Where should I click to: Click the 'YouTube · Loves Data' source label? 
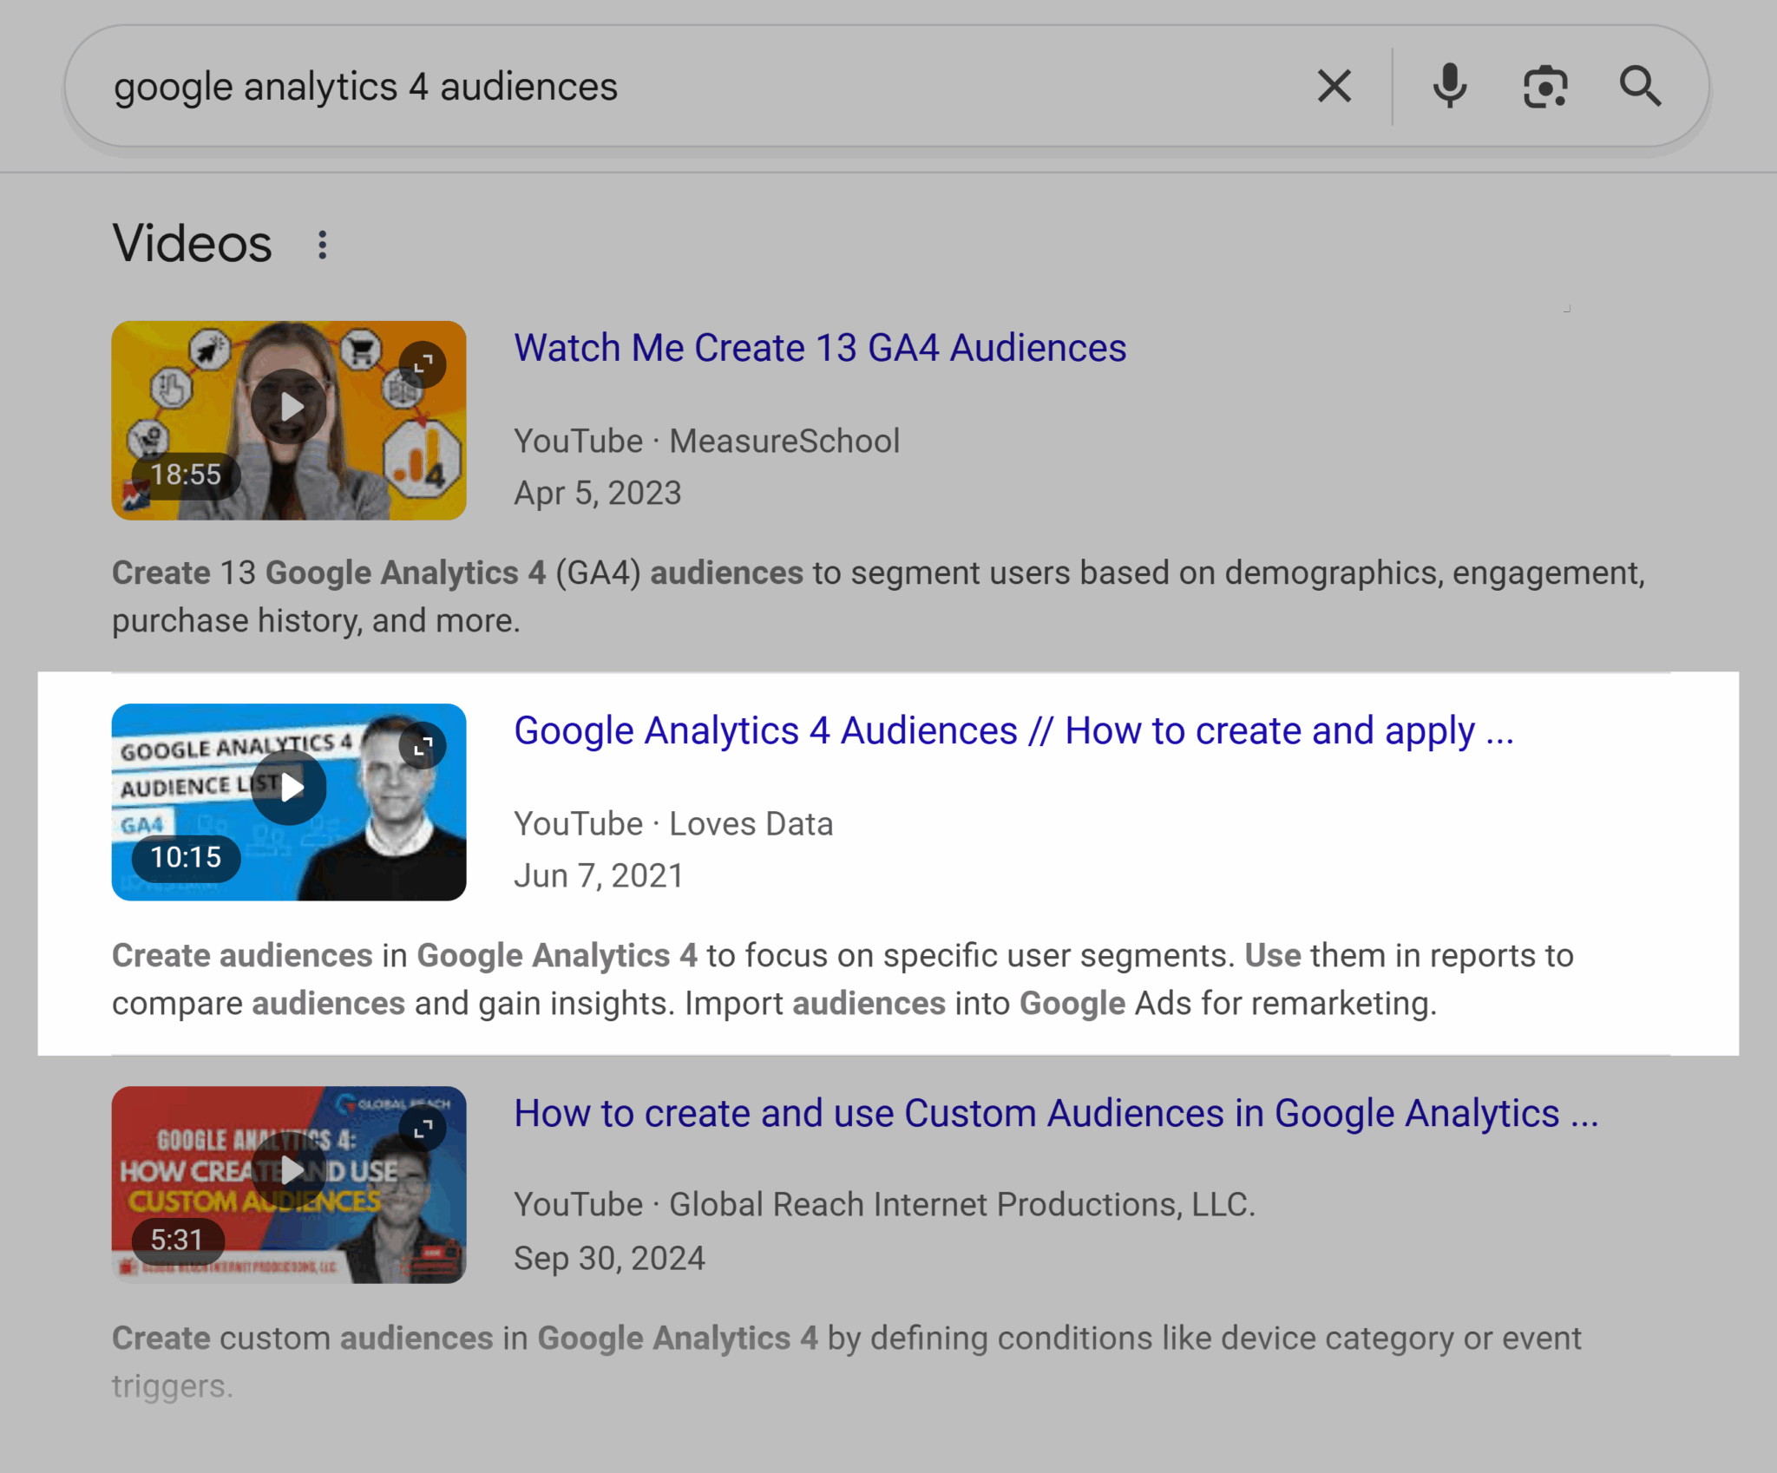click(673, 823)
